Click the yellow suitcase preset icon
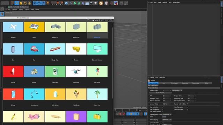The width and height of the screenshot is (223, 125). pos(98,117)
